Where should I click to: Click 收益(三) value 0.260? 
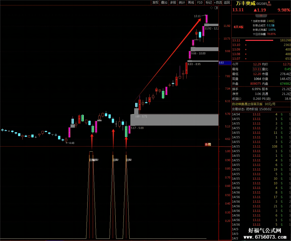tap(257, 99)
